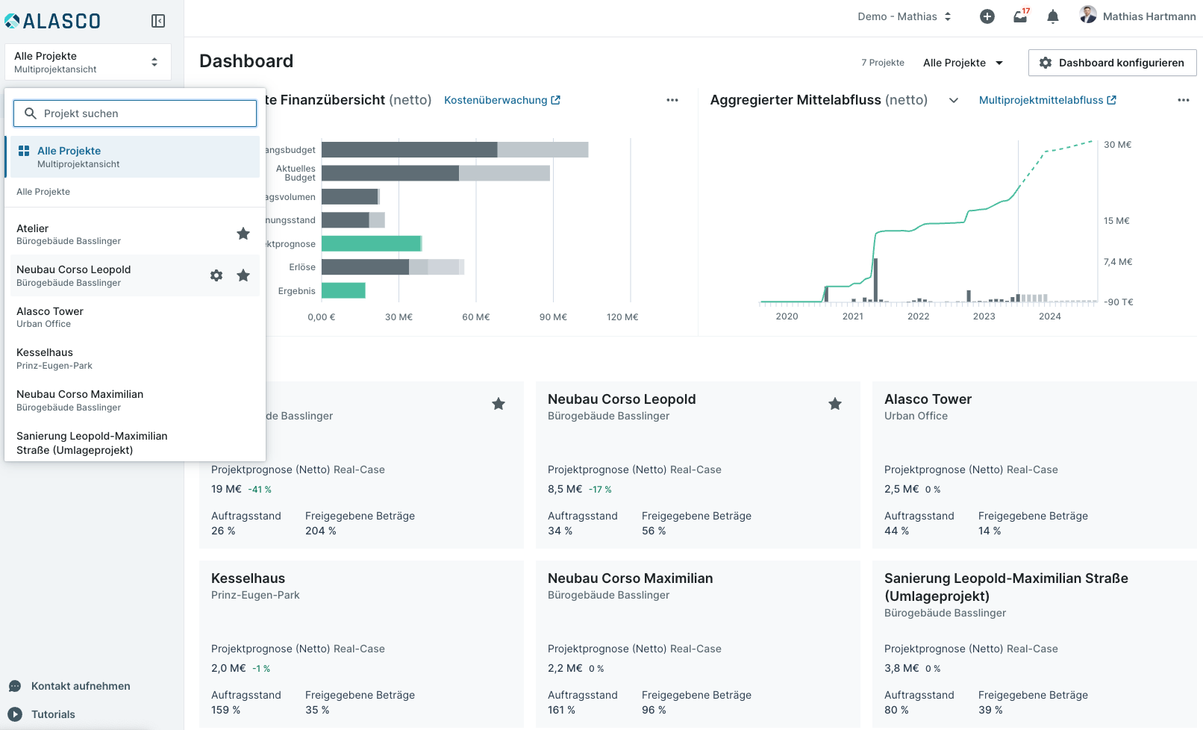The width and height of the screenshot is (1203, 730).
Task: Open the Alasco Tower project card
Action: tap(1034, 465)
